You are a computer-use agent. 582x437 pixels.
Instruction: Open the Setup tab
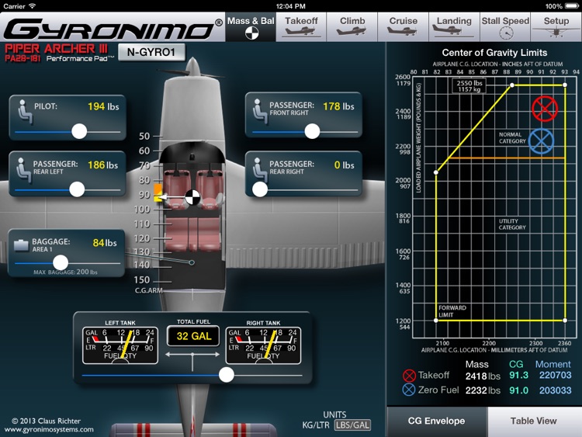coord(556,27)
